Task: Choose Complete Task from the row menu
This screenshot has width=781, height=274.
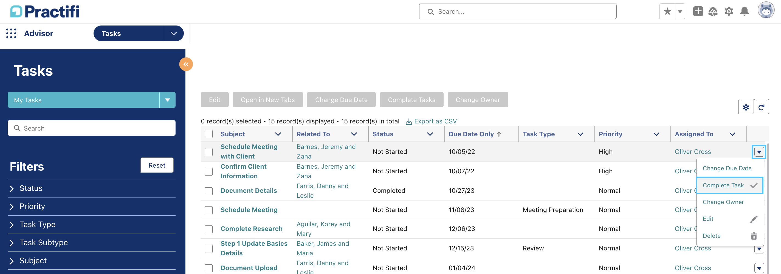Action: point(723,185)
